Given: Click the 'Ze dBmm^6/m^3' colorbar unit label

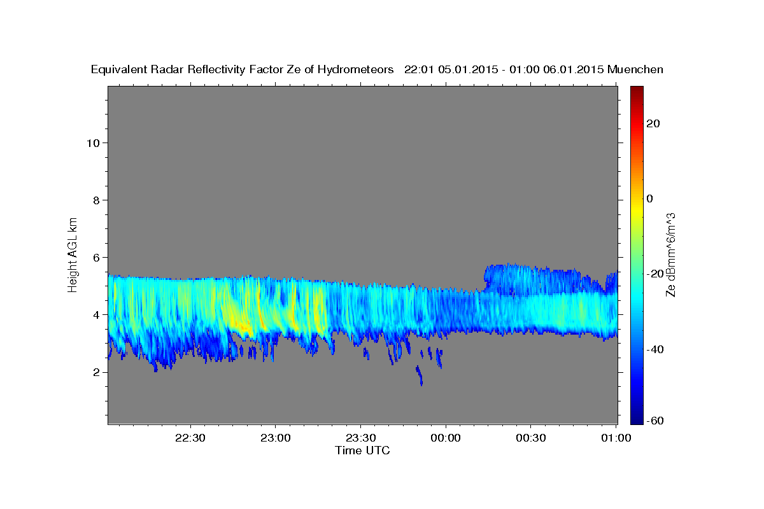Looking at the screenshot, I should [670, 254].
